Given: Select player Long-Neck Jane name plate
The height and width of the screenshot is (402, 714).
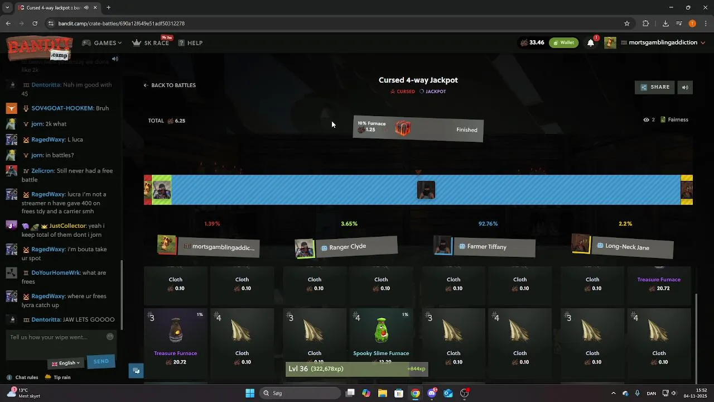Looking at the screenshot, I should coord(633,247).
